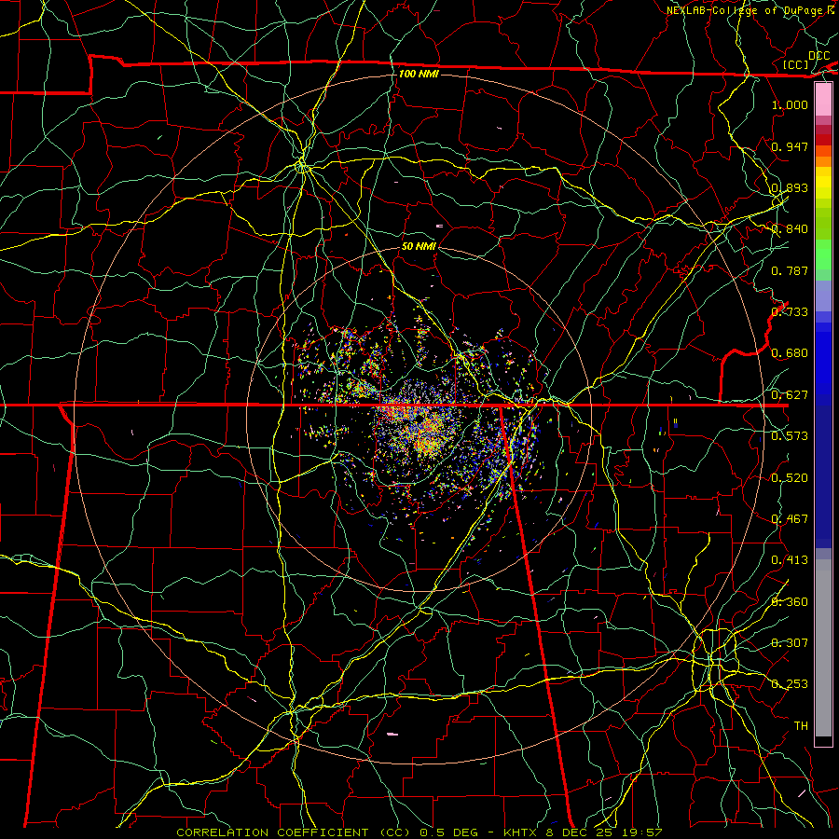839x839 pixels.
Task: Click the 0.307 scale value
Action: (x=790, y=643)
